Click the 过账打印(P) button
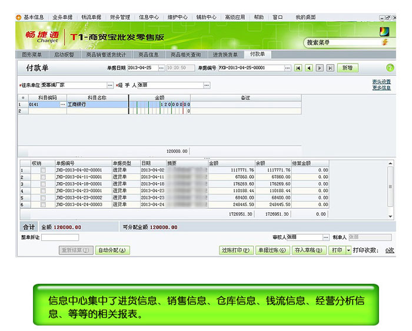 [x=236, y=250]
